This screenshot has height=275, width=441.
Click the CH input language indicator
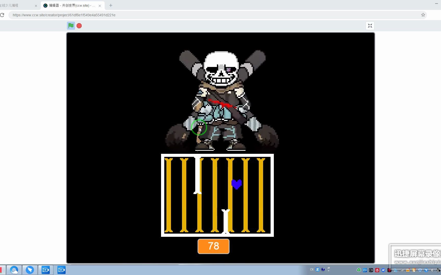pyautogui.click(x=312, y=269)
